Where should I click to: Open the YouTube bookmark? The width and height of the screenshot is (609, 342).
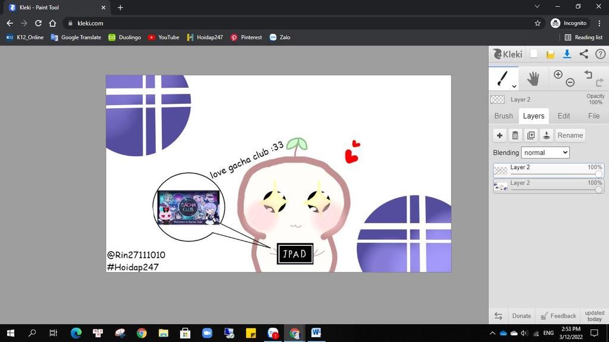click(x=164, y=37)
